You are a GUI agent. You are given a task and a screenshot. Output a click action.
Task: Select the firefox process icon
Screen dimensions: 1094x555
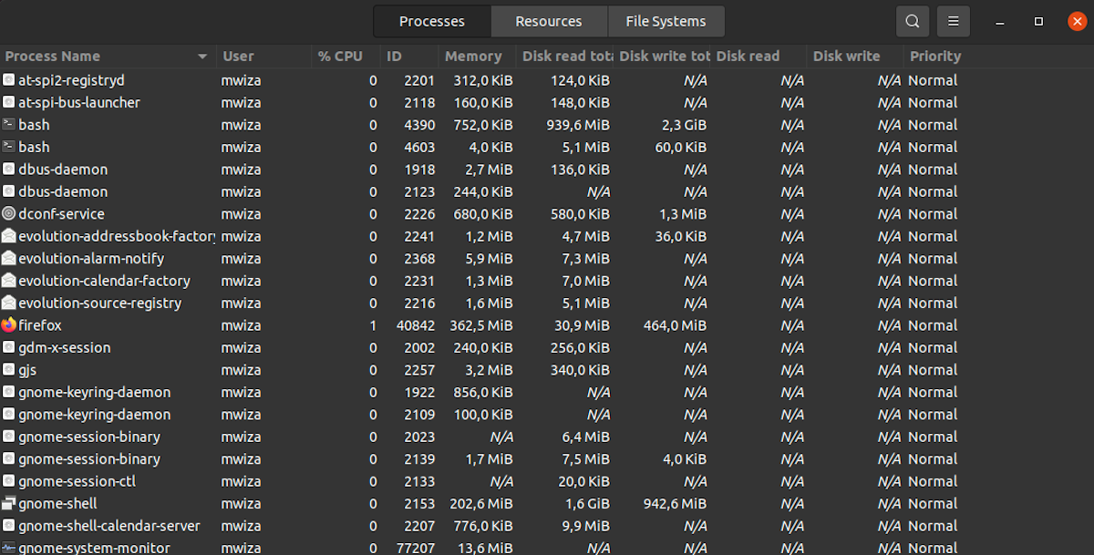pos(9,325)
